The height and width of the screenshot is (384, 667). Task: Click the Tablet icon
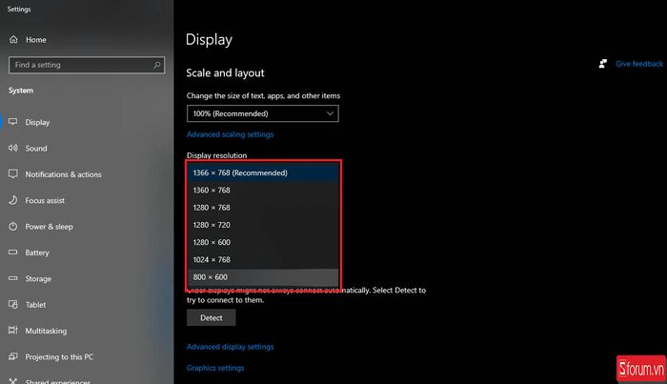13,305
